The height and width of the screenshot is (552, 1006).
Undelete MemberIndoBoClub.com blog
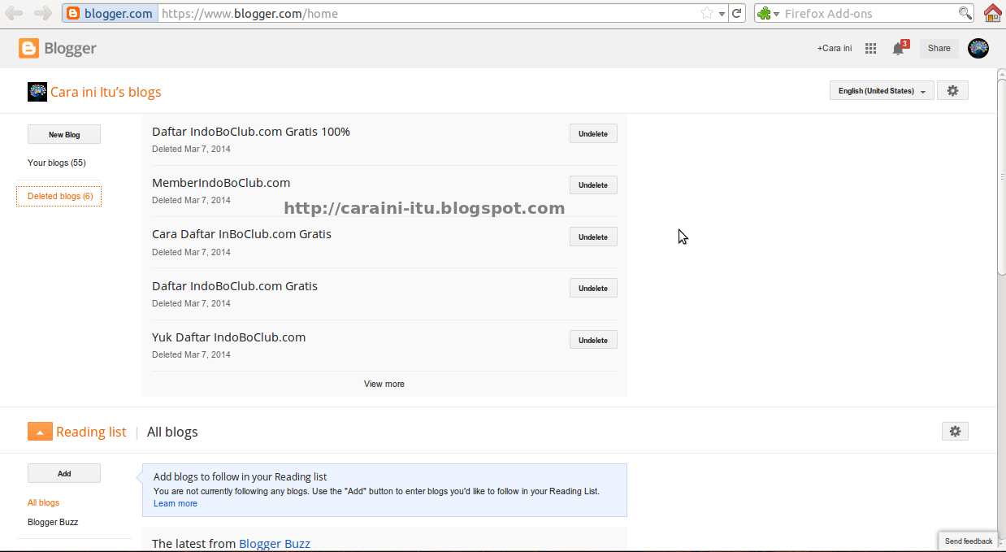[593, 185]
